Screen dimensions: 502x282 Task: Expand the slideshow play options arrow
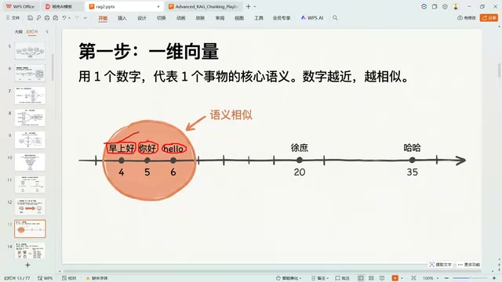(x=402, y=279)
